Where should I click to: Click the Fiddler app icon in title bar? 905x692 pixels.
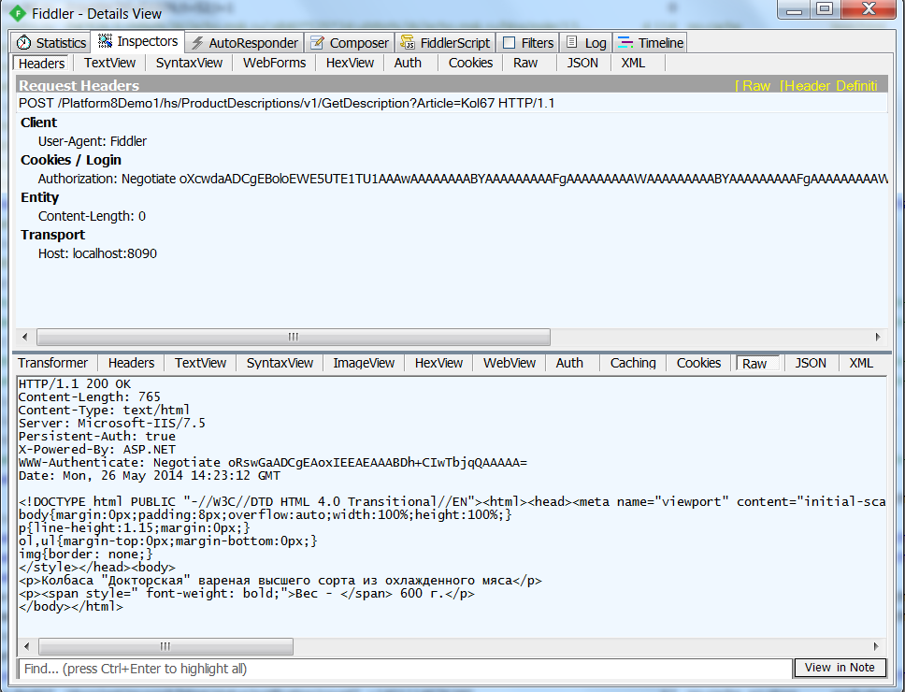(x=18, y=13)
